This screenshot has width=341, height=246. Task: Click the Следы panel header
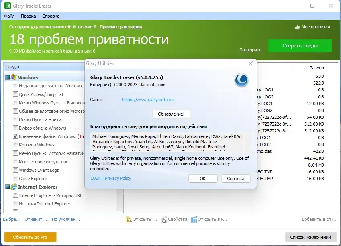[x=44, y=67]
